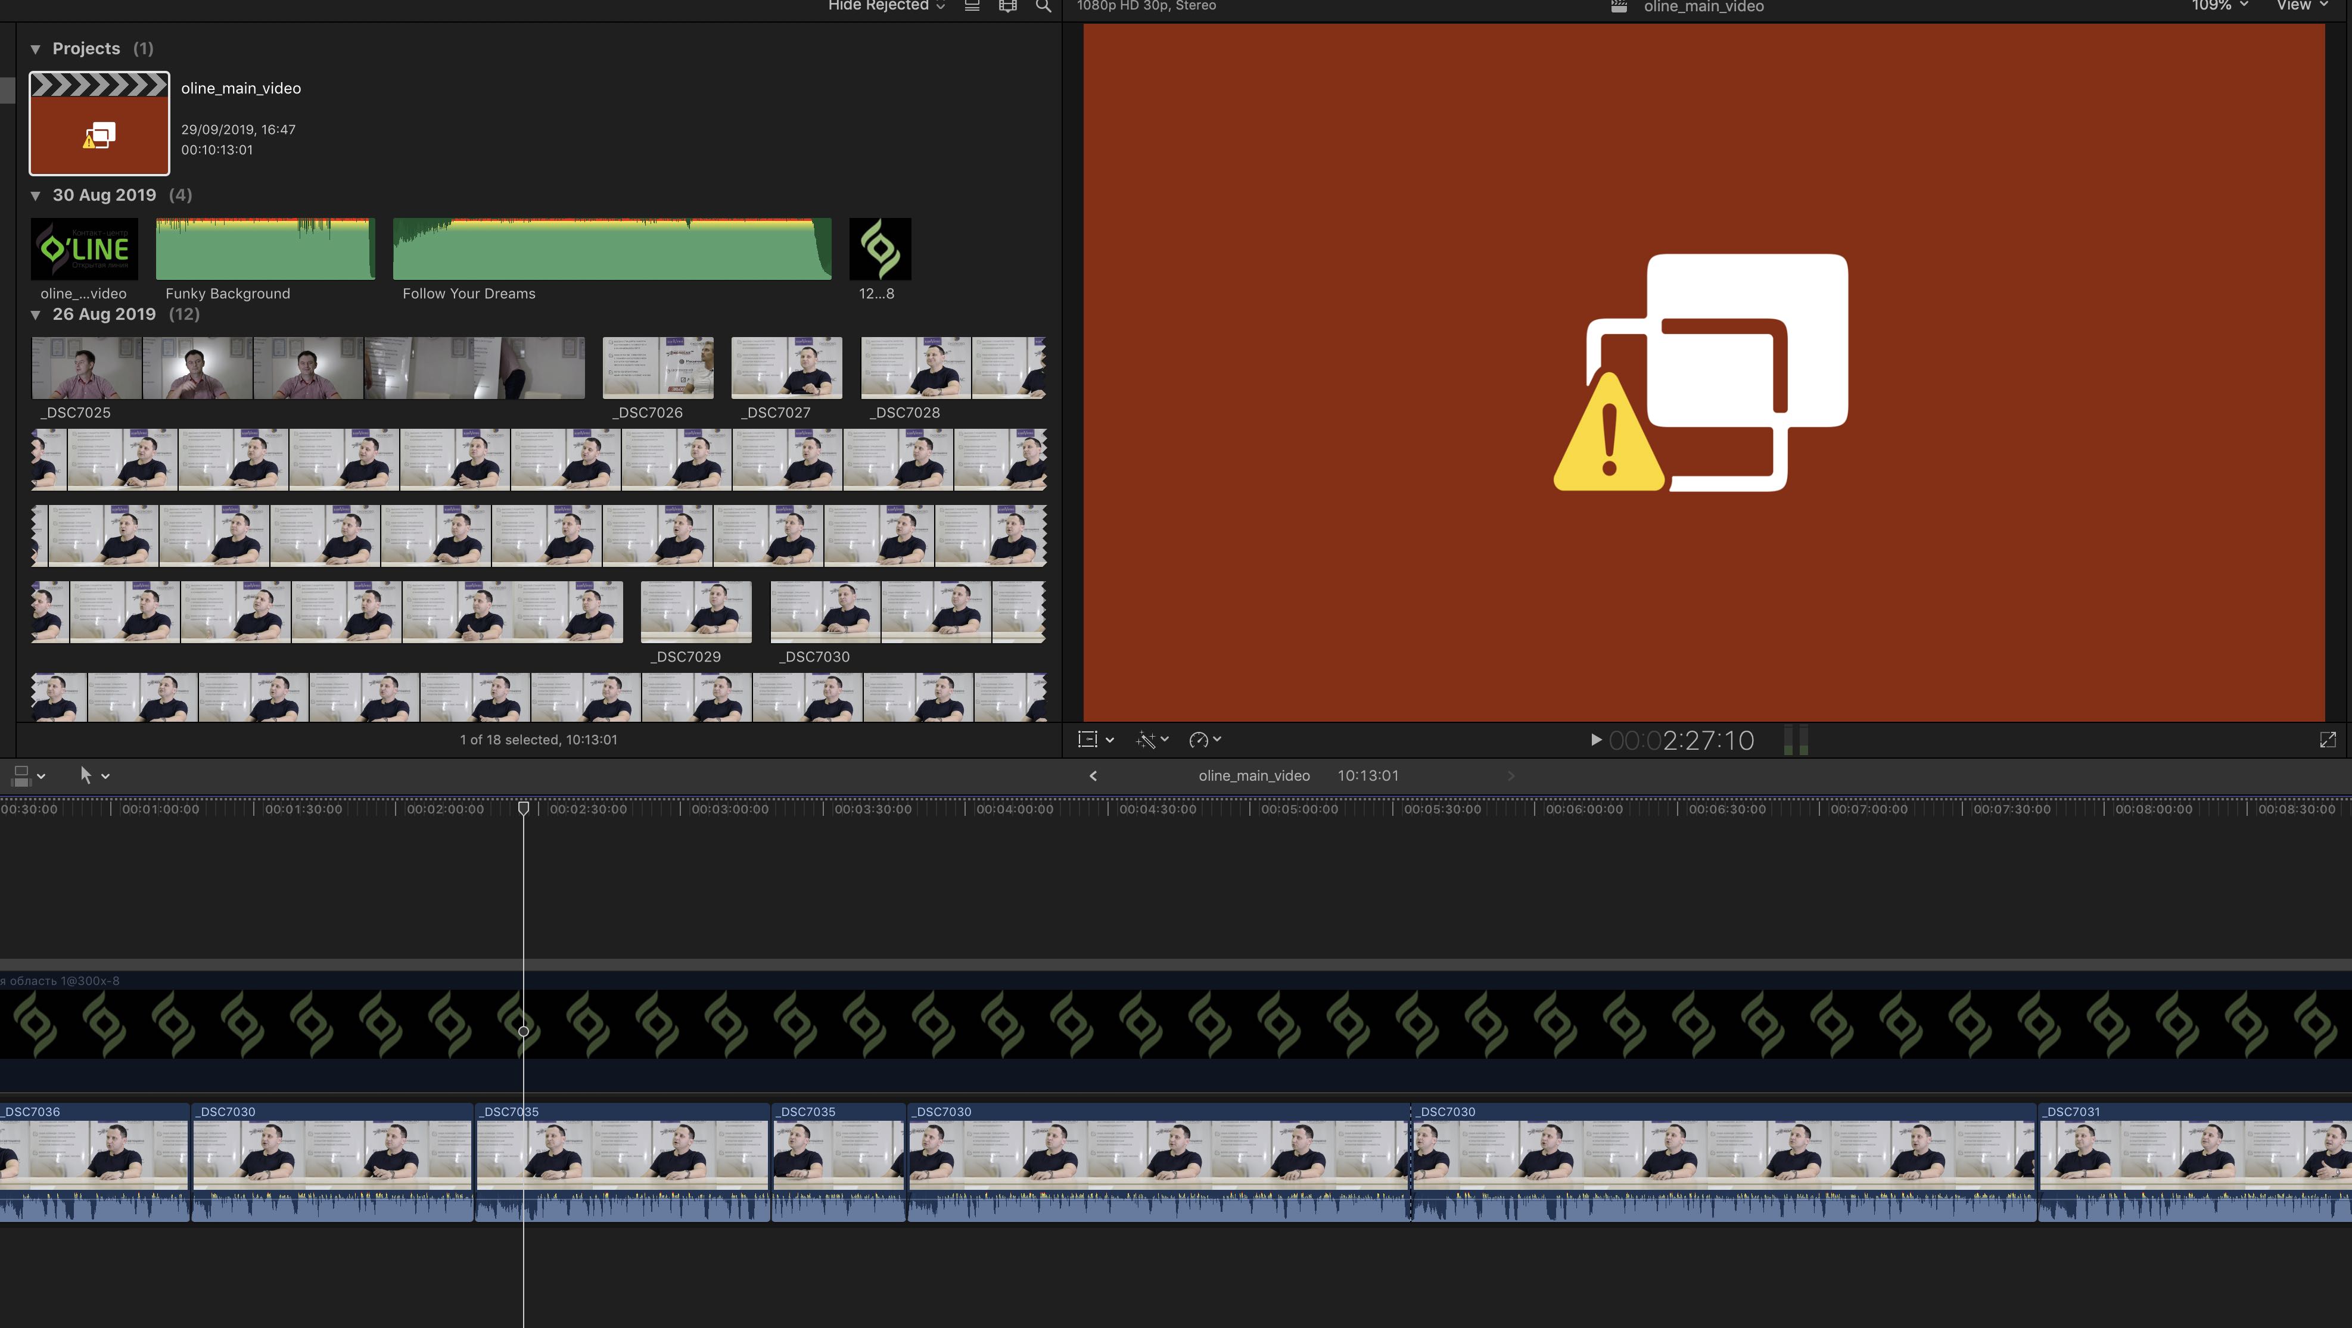Collapse the Projects section triangle
Image resolution: width=2352 pixels, height=1328 pixels.
point(36,49)
